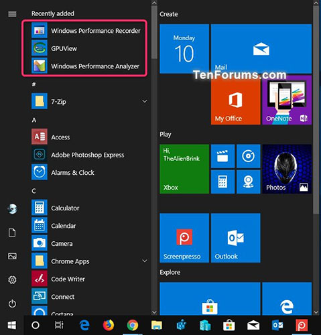Open the Maps small tile
Image resolution: width=321 pixels, height=335 pixels.
pos(249,182)
